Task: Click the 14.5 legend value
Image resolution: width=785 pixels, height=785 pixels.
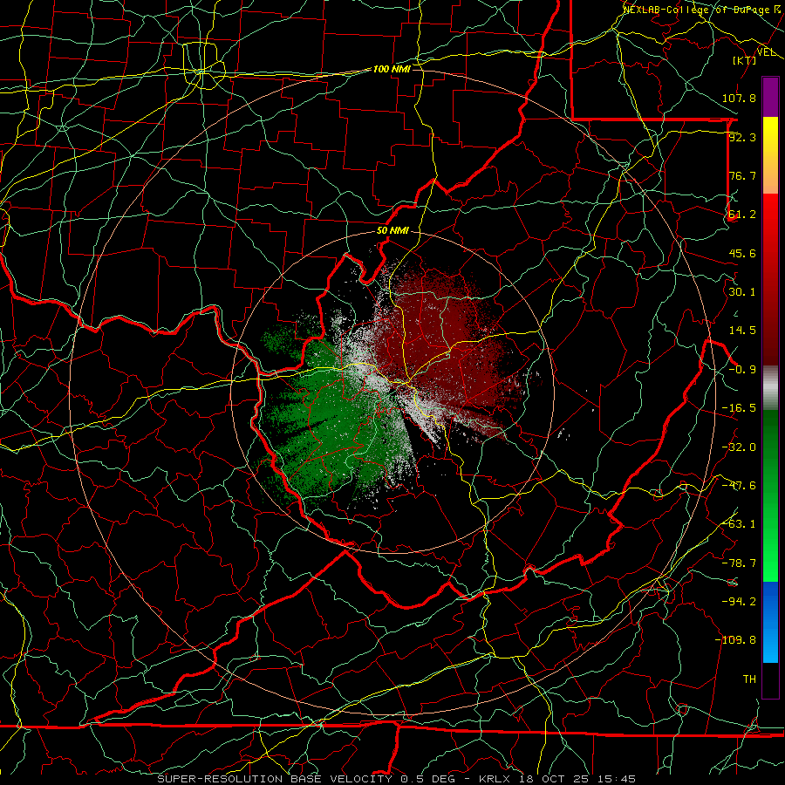Action: point(742,331)
